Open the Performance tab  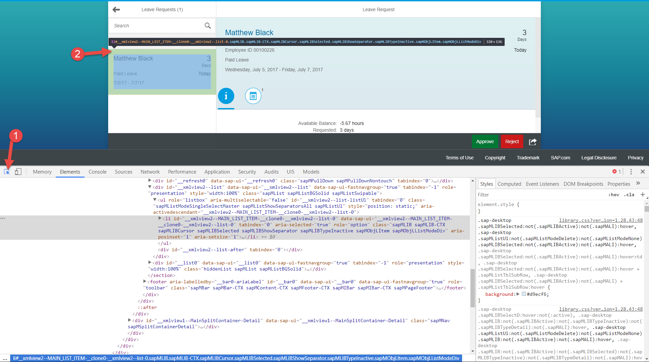tap(182, 172)
